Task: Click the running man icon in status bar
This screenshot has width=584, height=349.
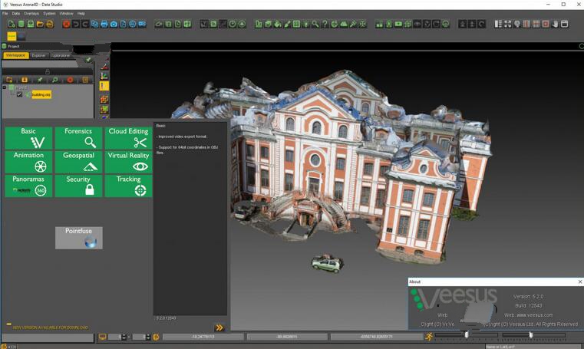Action: 429,337
